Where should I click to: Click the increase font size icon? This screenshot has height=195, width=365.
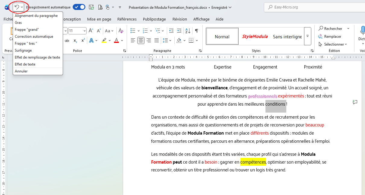(x=91, y=31)
